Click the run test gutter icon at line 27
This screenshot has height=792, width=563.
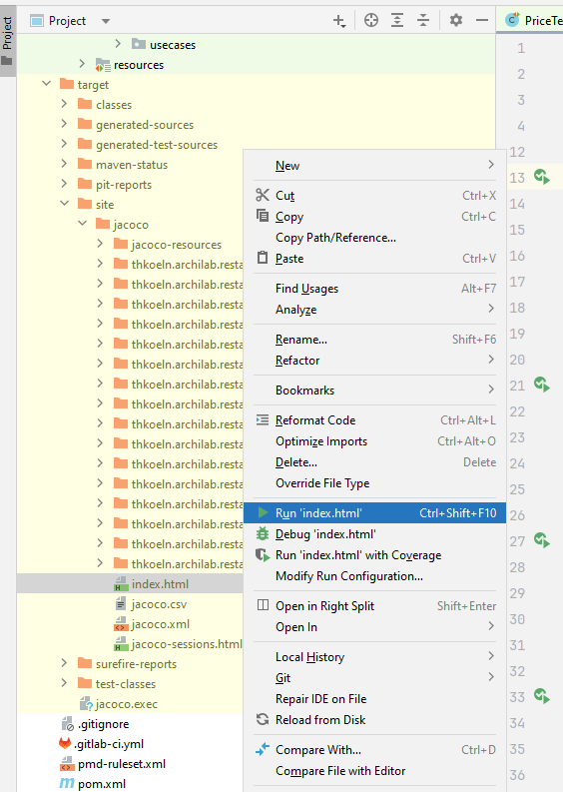coord(542,540)
